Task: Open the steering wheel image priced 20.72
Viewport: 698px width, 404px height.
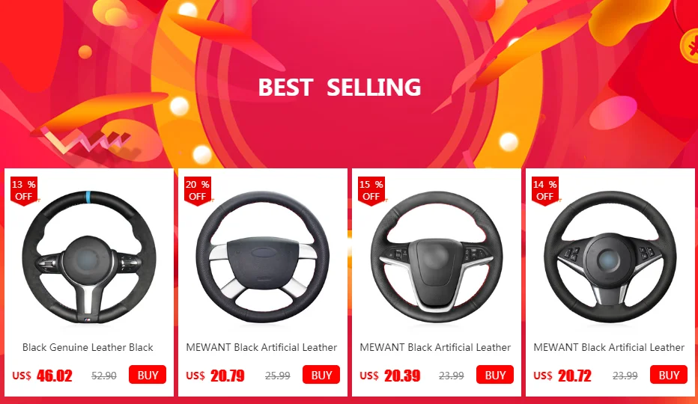Action: [610, 257]
